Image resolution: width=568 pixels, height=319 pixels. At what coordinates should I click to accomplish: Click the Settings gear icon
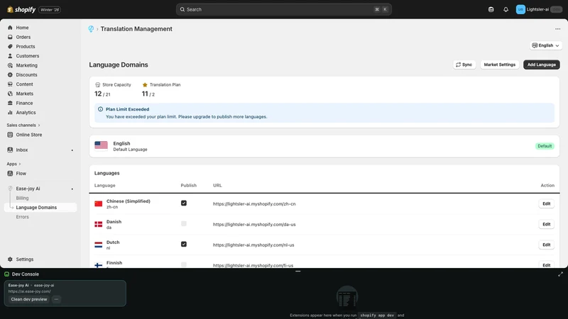[10, 259]
